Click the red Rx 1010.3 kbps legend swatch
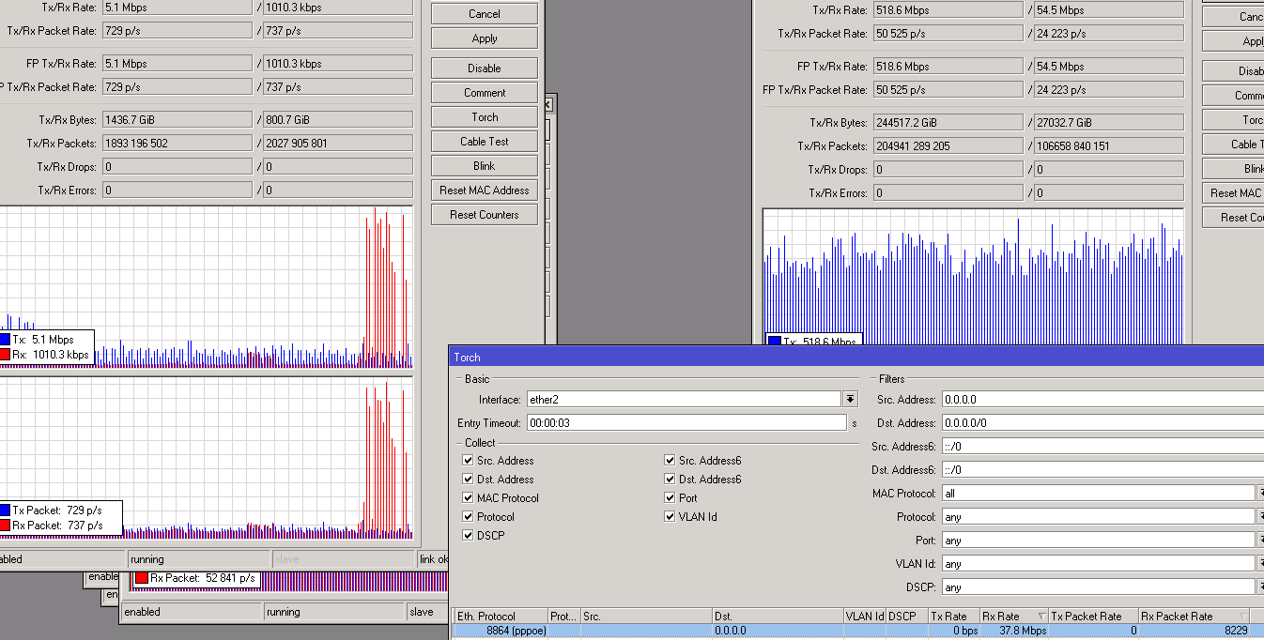 pos(5,355)
